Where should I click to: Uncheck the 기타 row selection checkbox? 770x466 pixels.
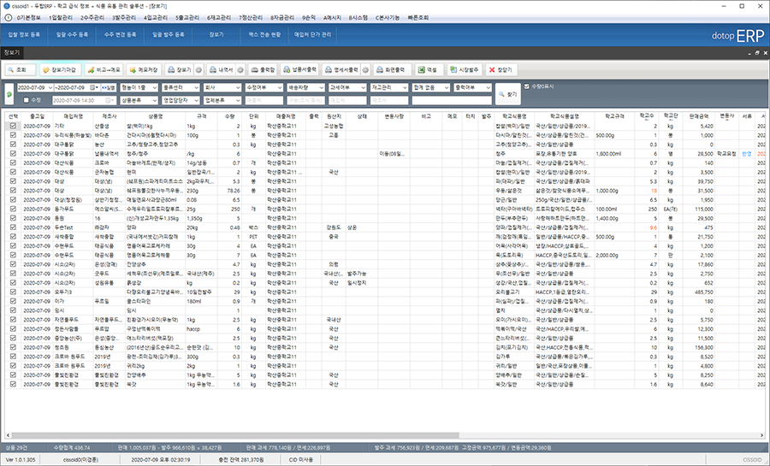tap(13, 126)
